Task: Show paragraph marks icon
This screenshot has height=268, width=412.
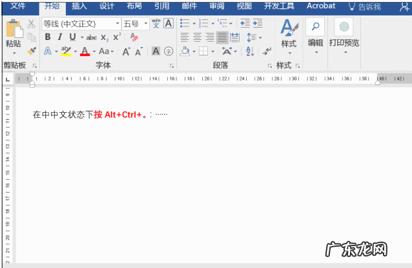Action: (267, 51)
